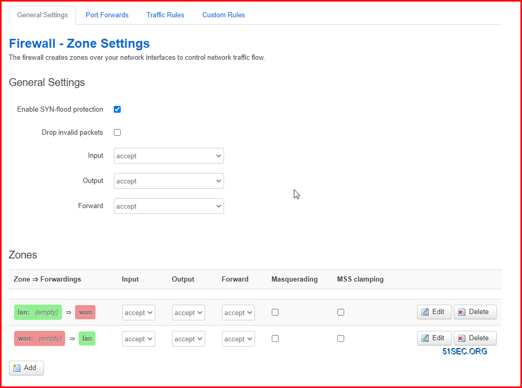Edit the wan zone
Viewport: 522px width, 388px height.
pos(434,338)
